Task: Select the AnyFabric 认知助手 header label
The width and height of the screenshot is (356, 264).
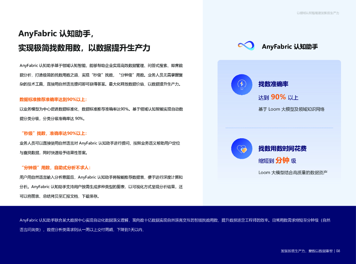Action: 290,46
